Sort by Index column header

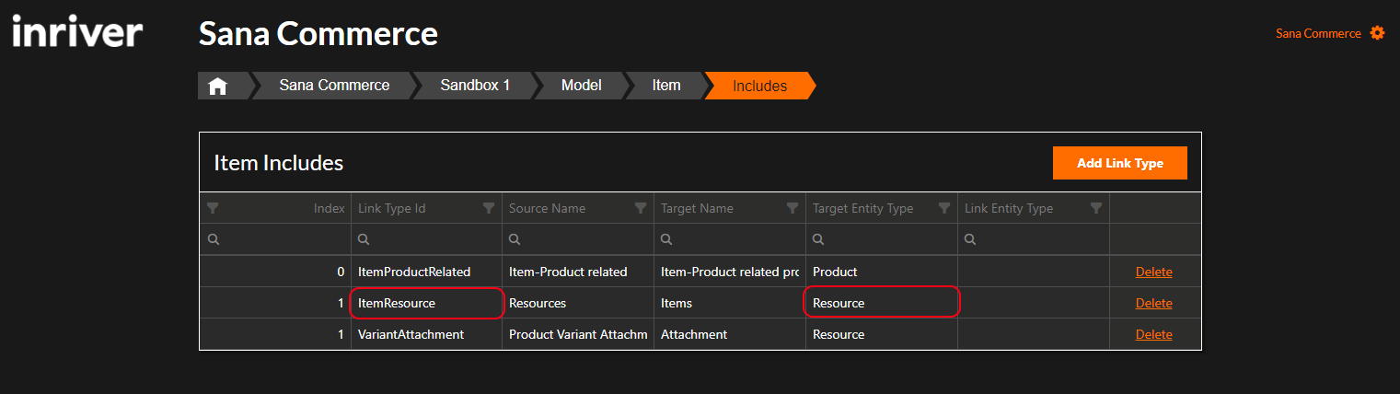[x=329, y=208]
